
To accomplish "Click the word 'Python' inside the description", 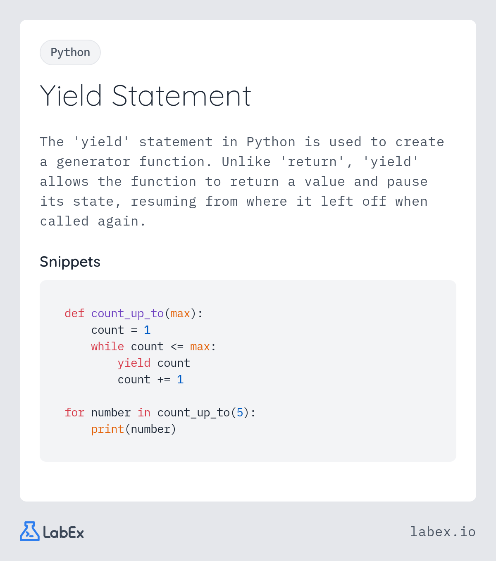I will click(271, 142).
